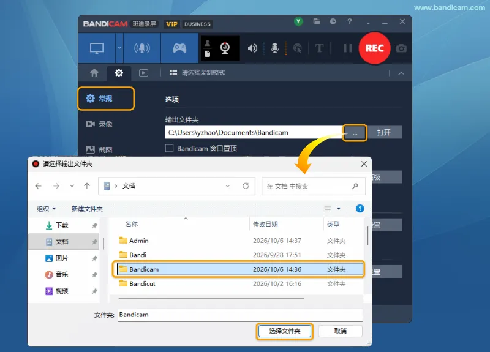Select the Bandicam folder row
This screenshot has height=352, width=490.
240,269
